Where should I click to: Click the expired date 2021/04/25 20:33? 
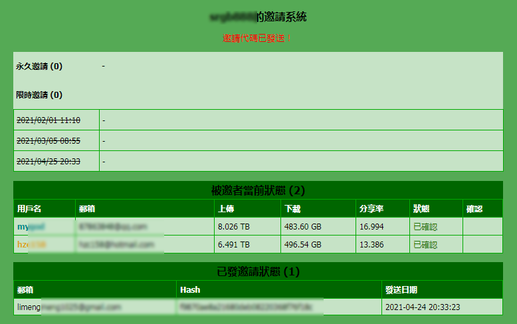click(49, 162)
